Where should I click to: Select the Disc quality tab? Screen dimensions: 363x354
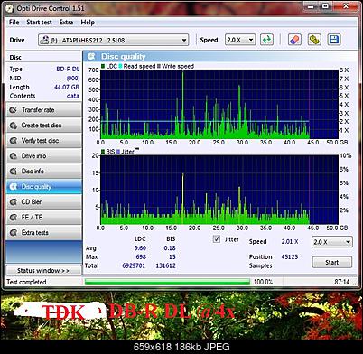tap(43, 187)
